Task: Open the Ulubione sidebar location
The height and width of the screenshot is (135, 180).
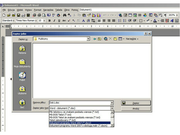Action: pos(22,90)
